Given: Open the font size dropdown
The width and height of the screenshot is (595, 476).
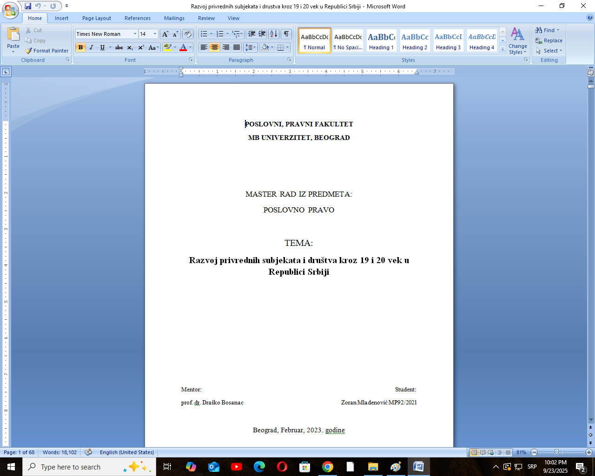Looking at the screenshot, I should [155, 34].
